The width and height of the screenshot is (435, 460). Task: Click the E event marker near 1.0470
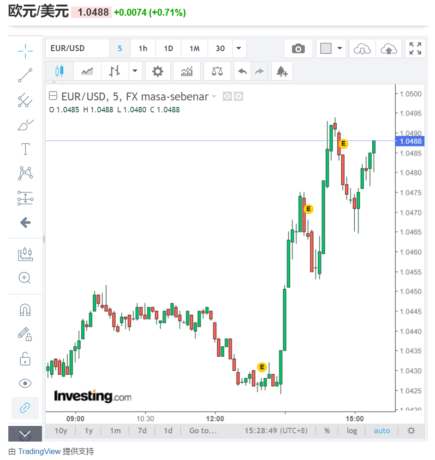coord(308,209)
